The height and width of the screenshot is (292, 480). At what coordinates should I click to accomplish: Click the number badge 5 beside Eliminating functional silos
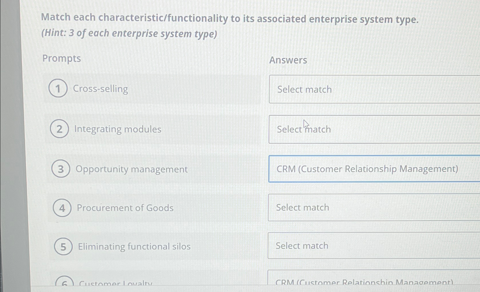coord(64,247)
